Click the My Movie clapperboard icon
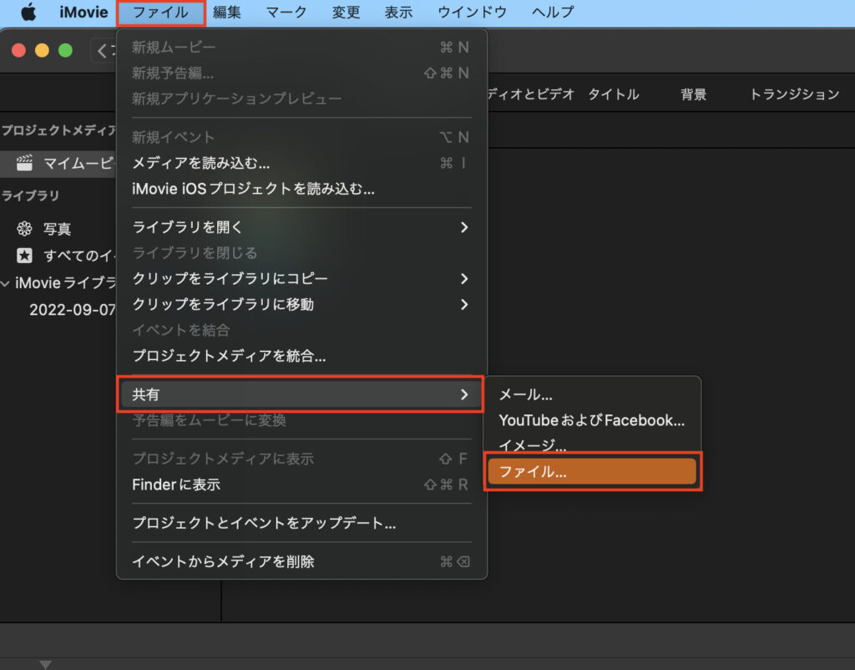Image resolution: width=855 pixels, height=670 pixels. (x=25, y=163)
